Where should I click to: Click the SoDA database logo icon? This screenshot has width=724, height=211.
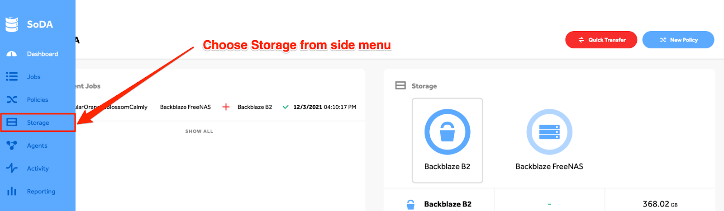12,24
